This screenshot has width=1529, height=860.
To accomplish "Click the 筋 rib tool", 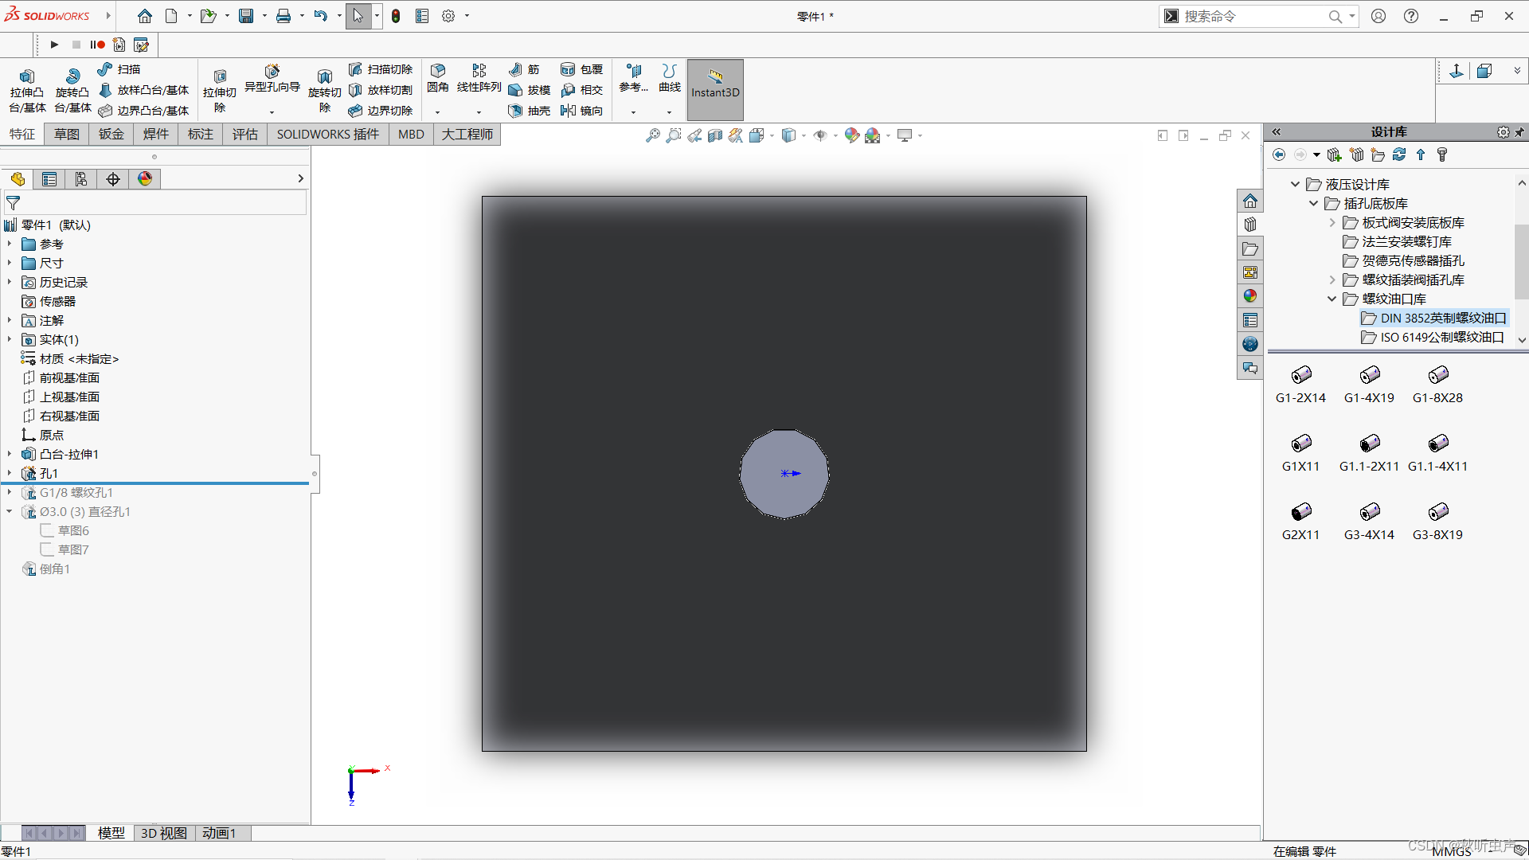I will pyautogui.click(x=525, y=69).
